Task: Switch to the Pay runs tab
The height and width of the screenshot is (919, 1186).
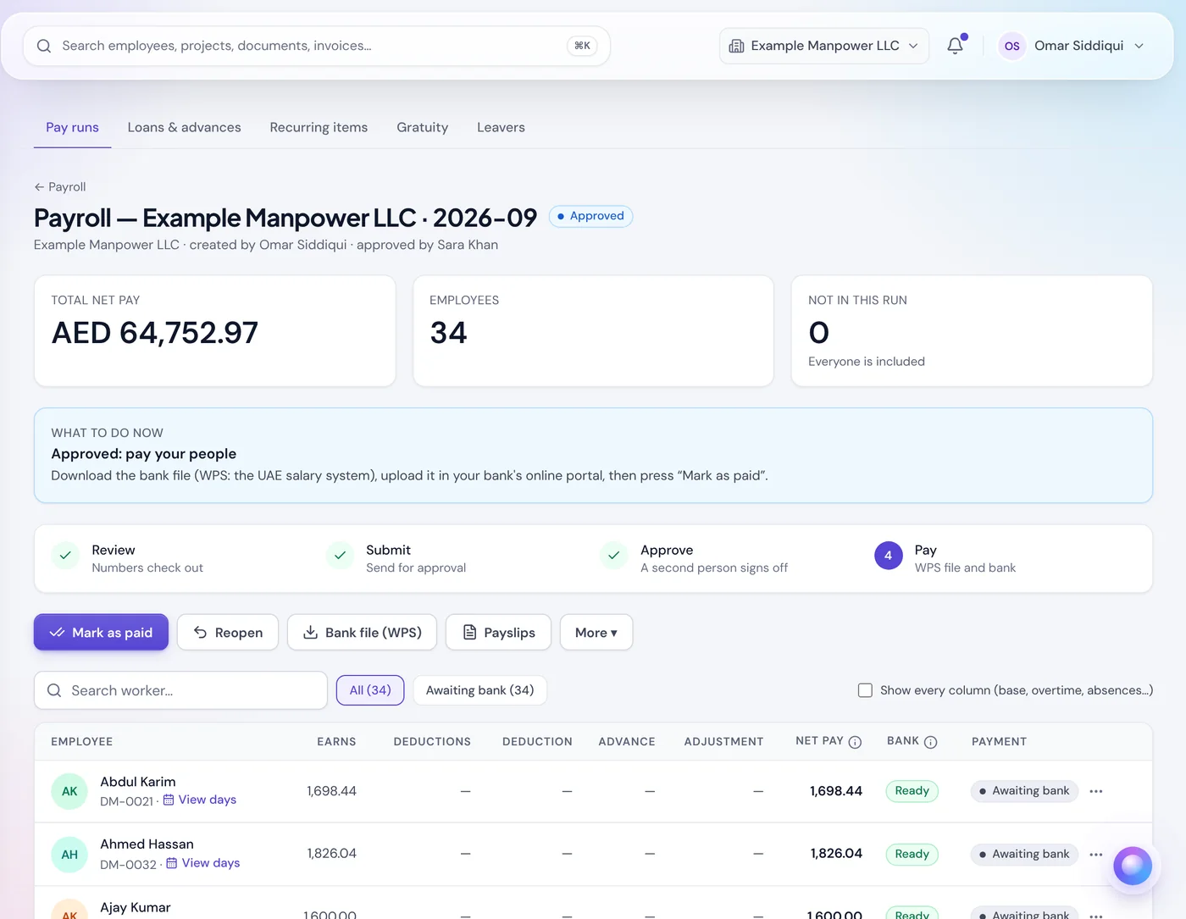Action: pos(72,127)
